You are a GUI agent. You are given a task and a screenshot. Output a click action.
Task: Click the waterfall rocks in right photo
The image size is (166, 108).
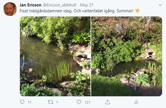tap(148, 53)
